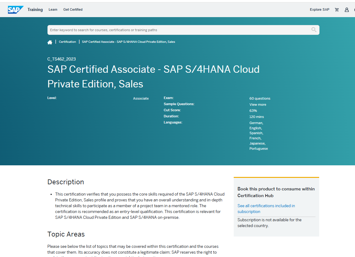Open the Training menu item

coord(35,9)
